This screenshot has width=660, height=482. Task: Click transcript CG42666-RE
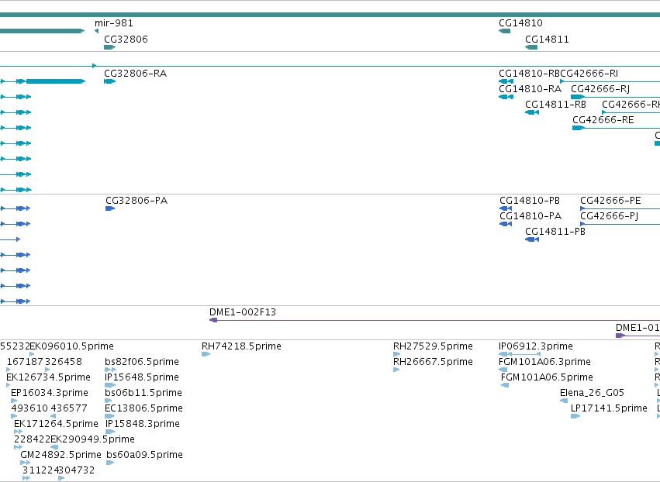603,120
